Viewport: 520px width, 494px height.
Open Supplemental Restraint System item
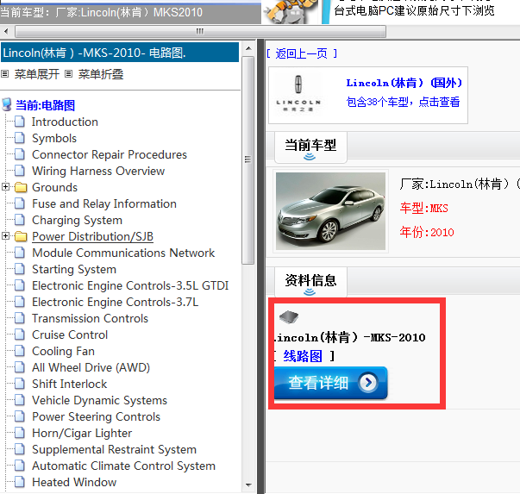point(114,449)
